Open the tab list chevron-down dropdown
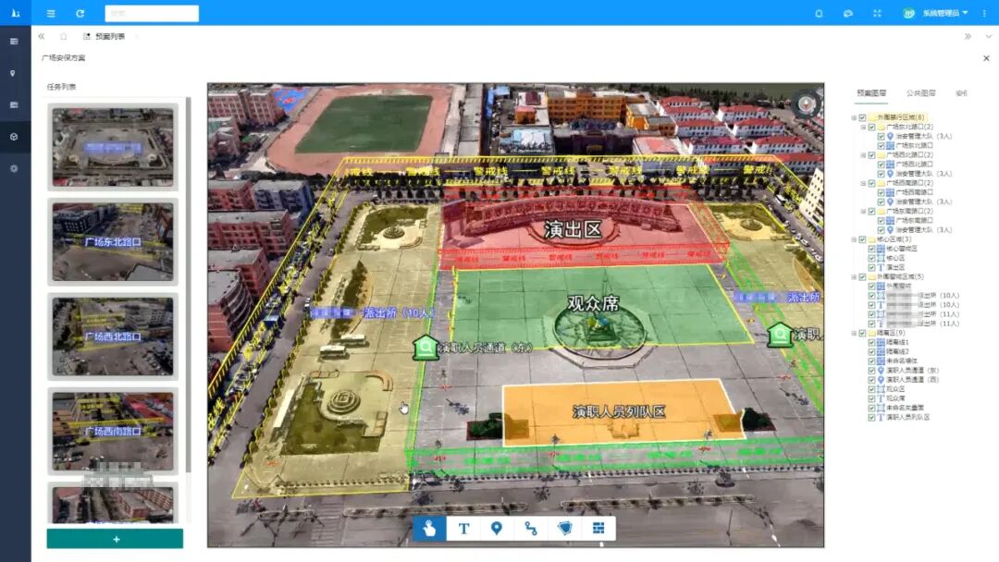 point(988,36)
